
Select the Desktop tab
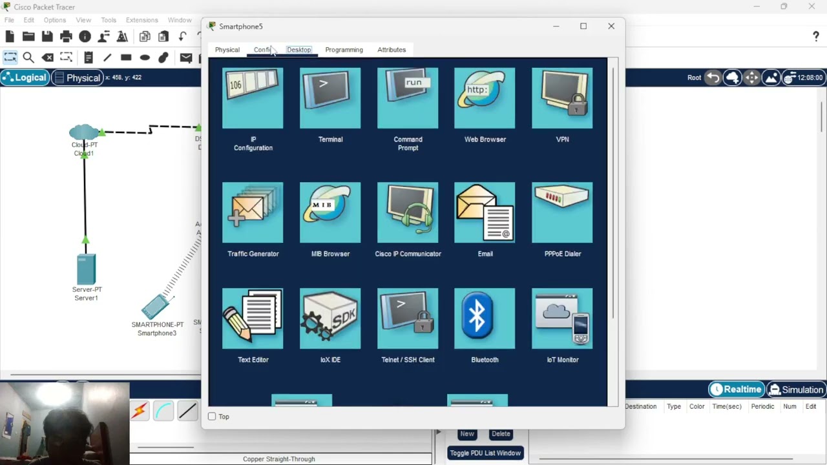(298, 50)
